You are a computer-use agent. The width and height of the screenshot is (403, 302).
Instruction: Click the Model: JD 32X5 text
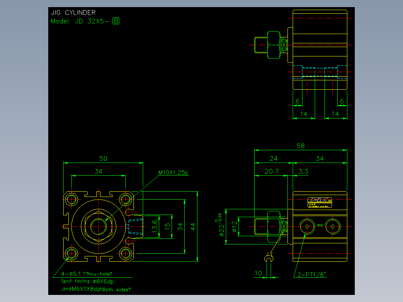pyautogui.click(x=80, y=21)
